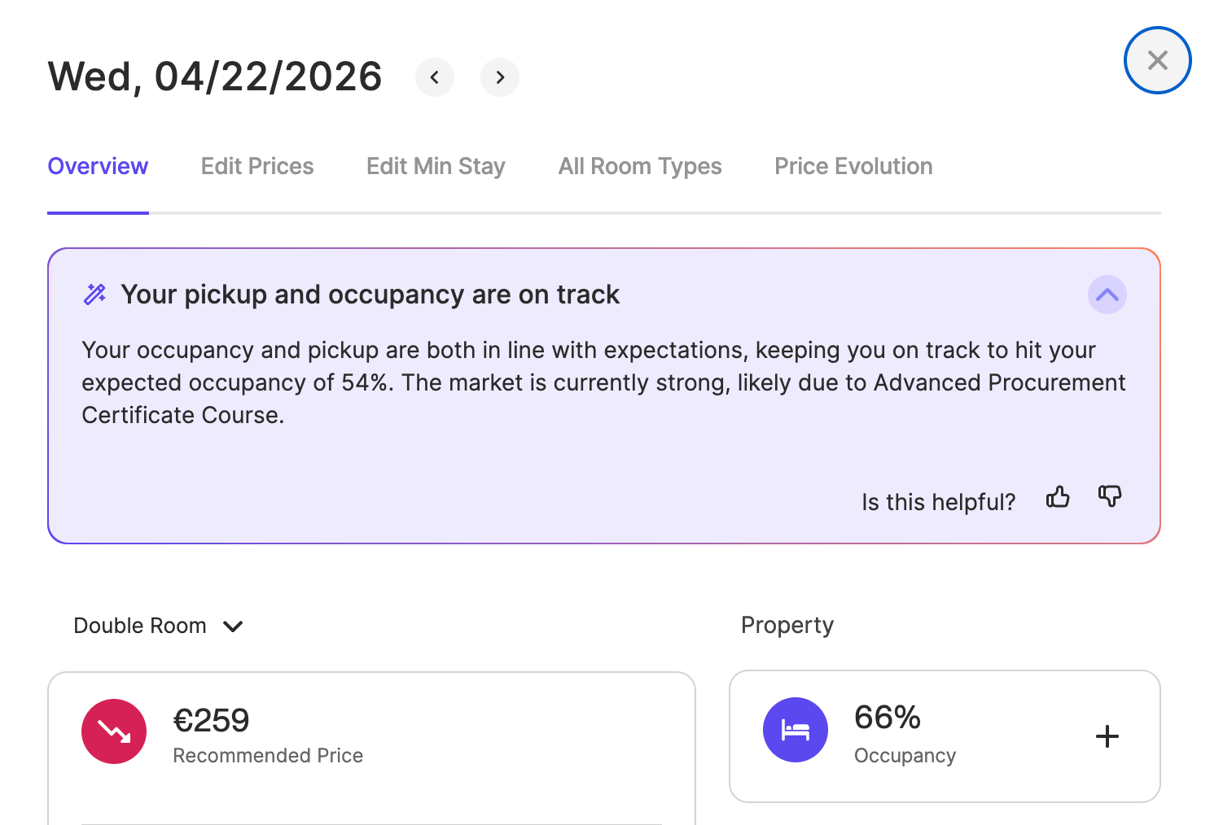Expand occupancy details with the plus button

tap(1107, 736)
